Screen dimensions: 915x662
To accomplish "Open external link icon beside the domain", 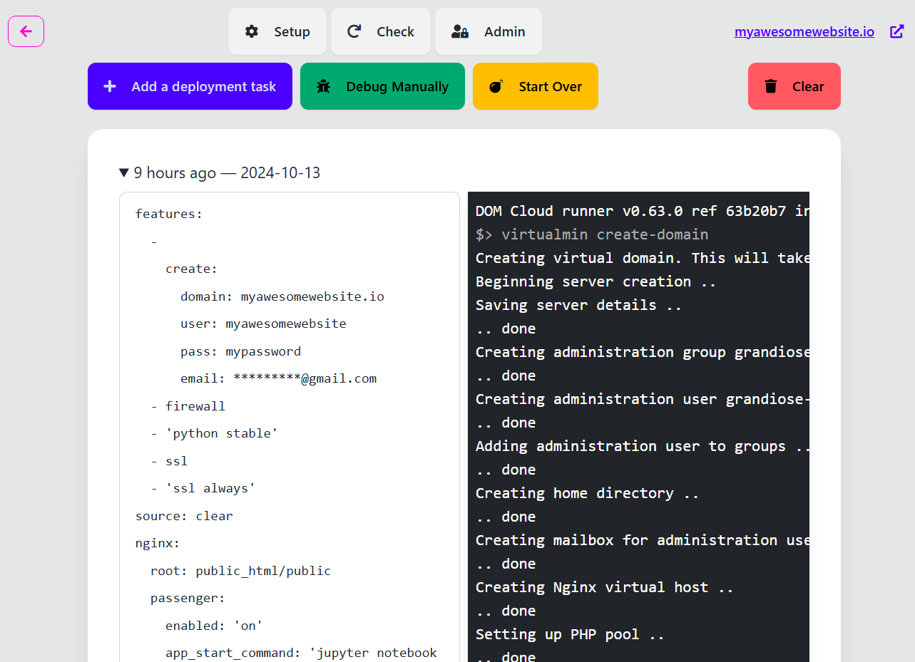I will [x=897, y=31].
